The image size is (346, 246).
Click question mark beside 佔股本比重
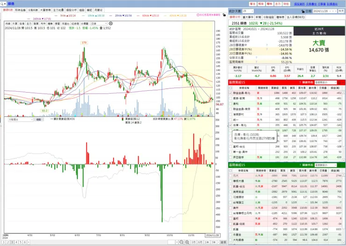tap(256, 58)
